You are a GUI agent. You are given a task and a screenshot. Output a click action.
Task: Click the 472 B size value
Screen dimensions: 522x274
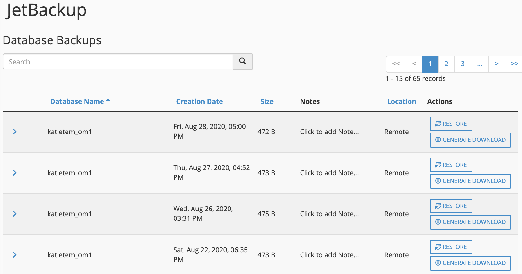pyautogui.click(x=266, y=132)
